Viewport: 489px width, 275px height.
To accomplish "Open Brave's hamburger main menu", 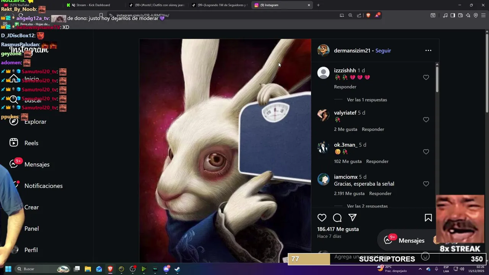I will pos(483,16).
